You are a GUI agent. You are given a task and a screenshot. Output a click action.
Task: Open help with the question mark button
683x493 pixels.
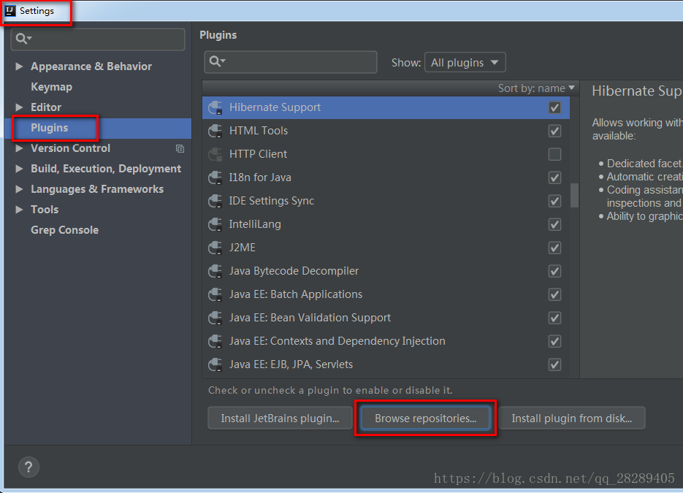[x=28, y=467]
